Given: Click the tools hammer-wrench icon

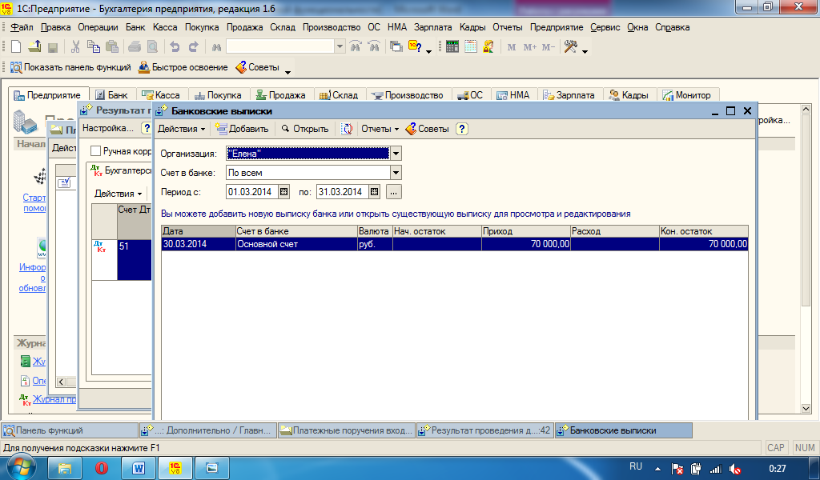Looking at the screenshot, I should pos(570,47).
